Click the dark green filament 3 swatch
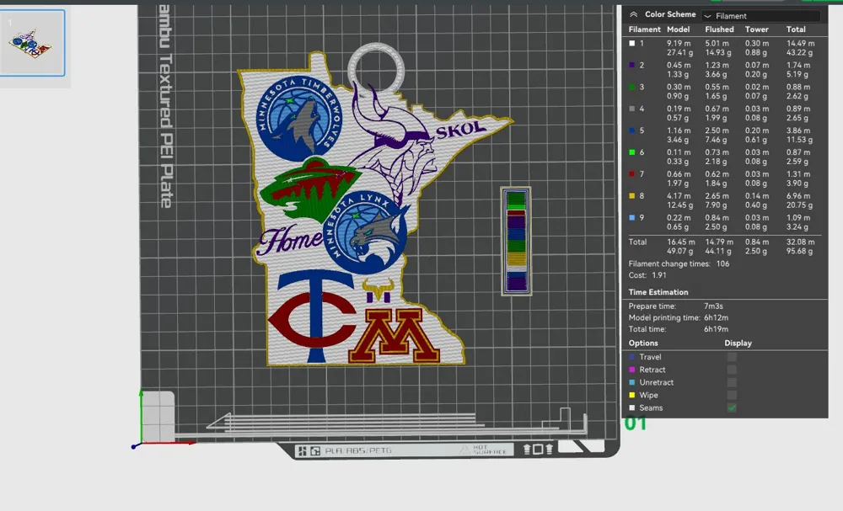 (x=632, y=87)
